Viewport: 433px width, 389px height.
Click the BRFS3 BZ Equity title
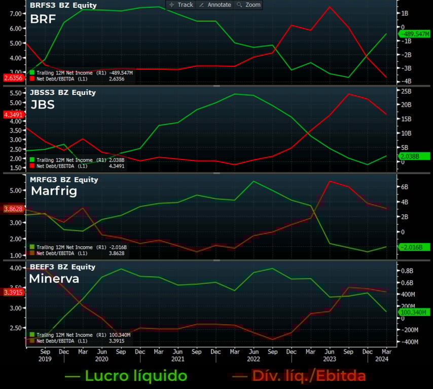[x=63, y=5]
